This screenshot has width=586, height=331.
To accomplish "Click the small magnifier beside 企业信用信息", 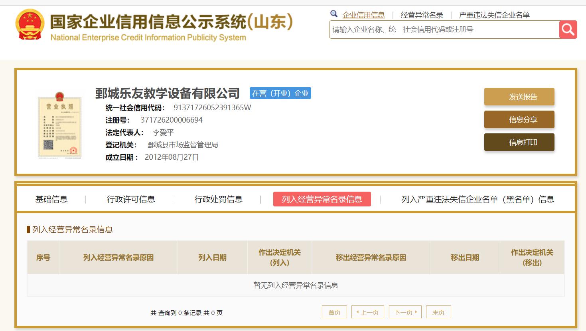I will 334,14.
